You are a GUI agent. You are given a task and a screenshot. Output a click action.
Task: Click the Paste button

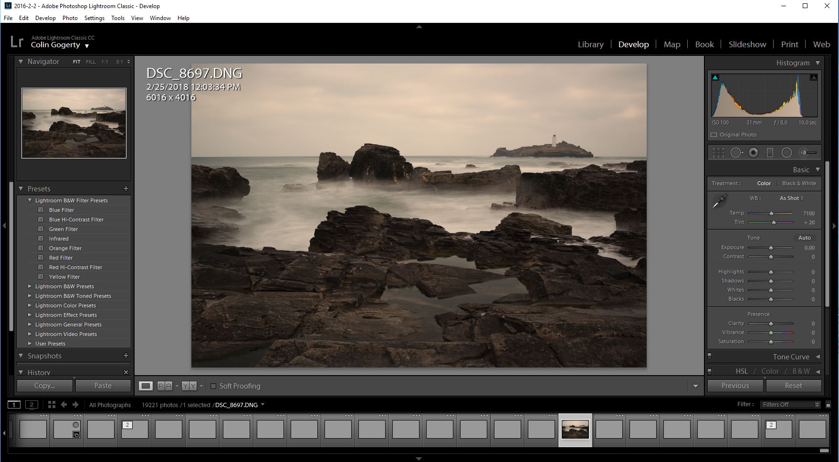pyautogui.click(x=103, y=386)
